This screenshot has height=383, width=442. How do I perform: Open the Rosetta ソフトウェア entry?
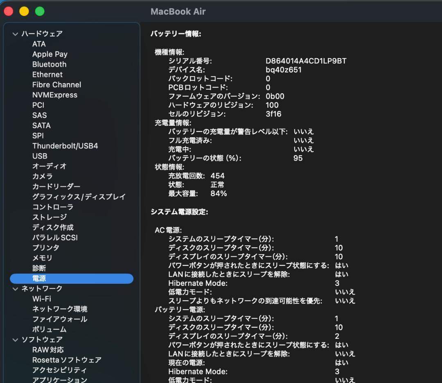[66, 360]
